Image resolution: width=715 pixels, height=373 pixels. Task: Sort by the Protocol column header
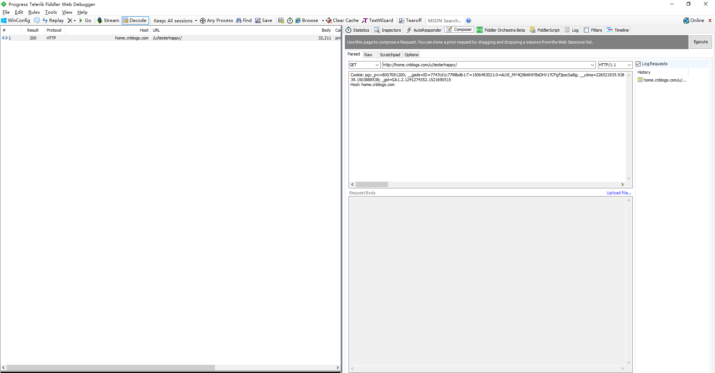(x=54, y=30)
